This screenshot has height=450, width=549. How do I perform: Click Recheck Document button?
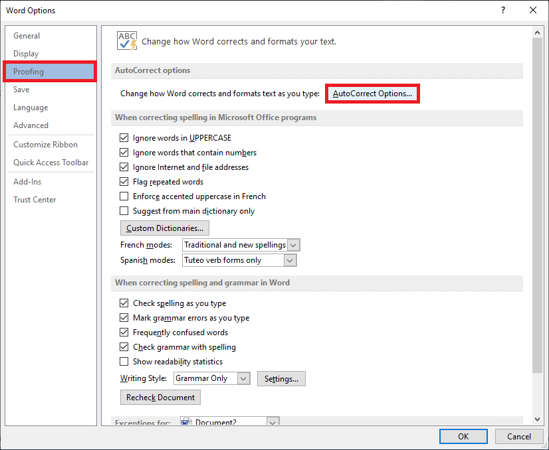(x=160, y=398)
